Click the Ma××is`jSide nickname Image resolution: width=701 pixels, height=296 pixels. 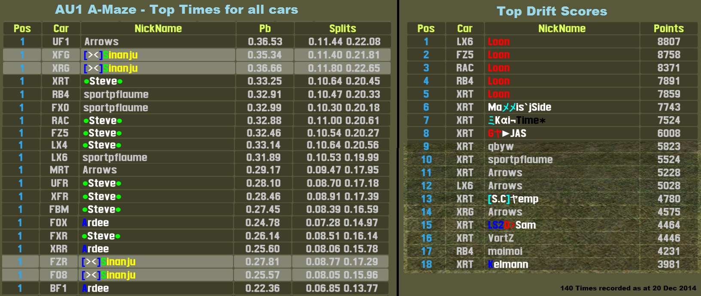(519, 107)
